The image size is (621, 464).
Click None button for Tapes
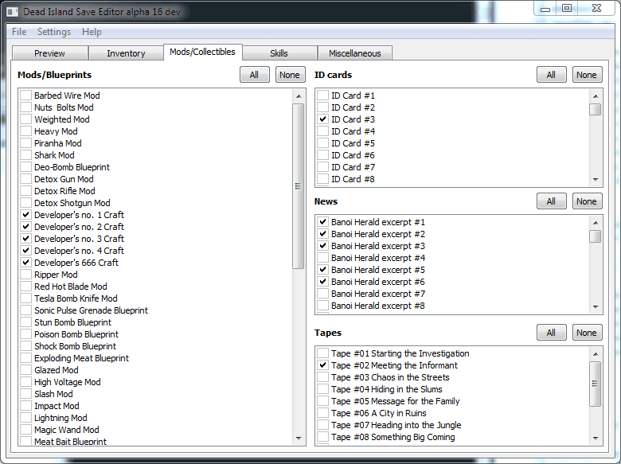(587, 333)
